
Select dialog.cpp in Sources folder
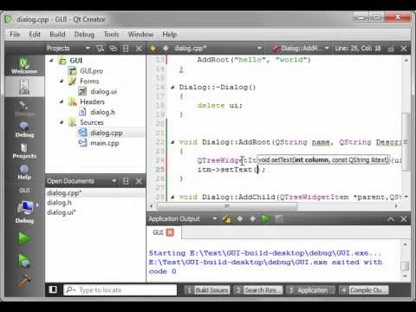[x=107, y=133]
